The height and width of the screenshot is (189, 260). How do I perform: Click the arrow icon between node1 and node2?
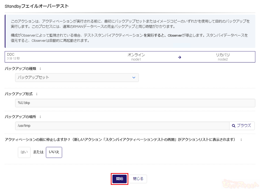[x=179, y=57]
